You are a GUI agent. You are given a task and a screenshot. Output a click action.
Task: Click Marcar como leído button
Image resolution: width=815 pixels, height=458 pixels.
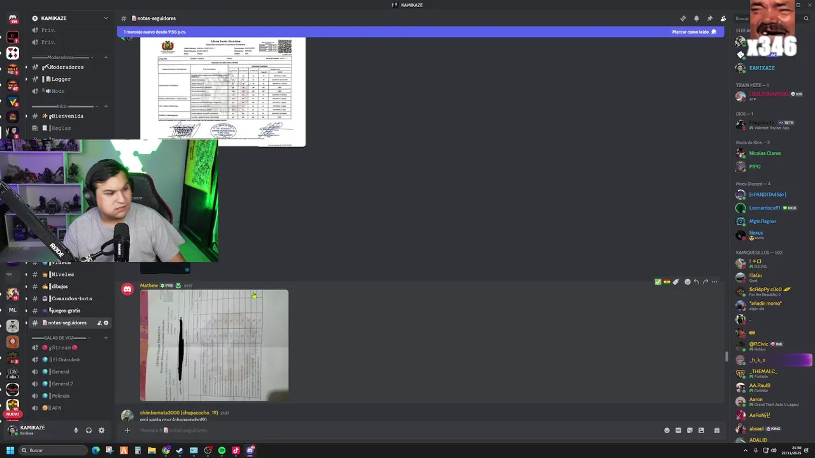click(x=694, y=32)
